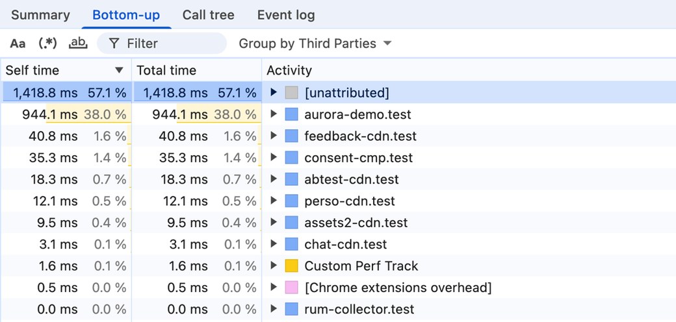Expand the perso-cdn.test row
Screen dimensions: 676x322
click(274, 201)
